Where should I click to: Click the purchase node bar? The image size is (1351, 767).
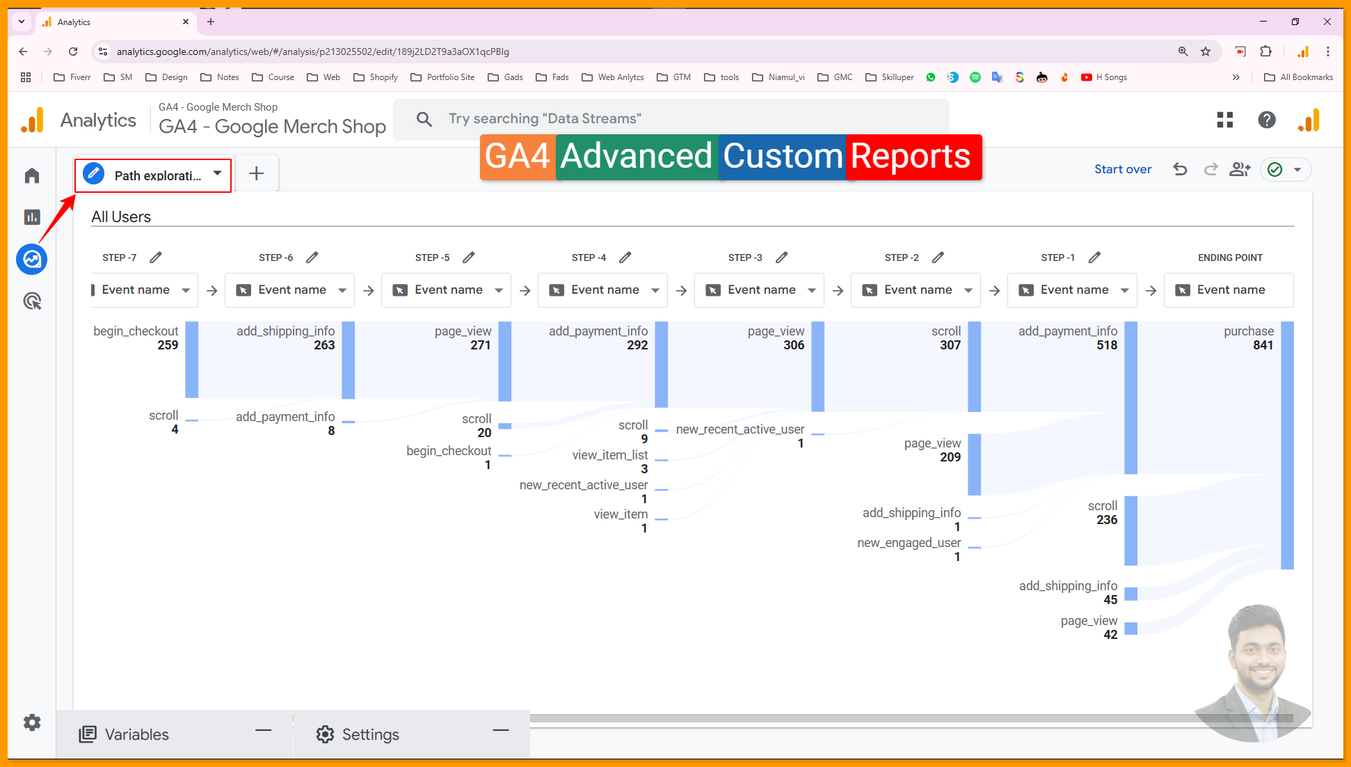(1287, 445)
